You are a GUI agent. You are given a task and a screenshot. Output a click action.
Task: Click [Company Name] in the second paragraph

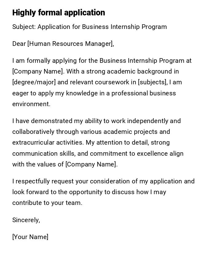click(x=91, y=164)
